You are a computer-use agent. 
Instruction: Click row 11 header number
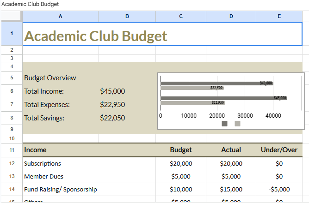11,150
